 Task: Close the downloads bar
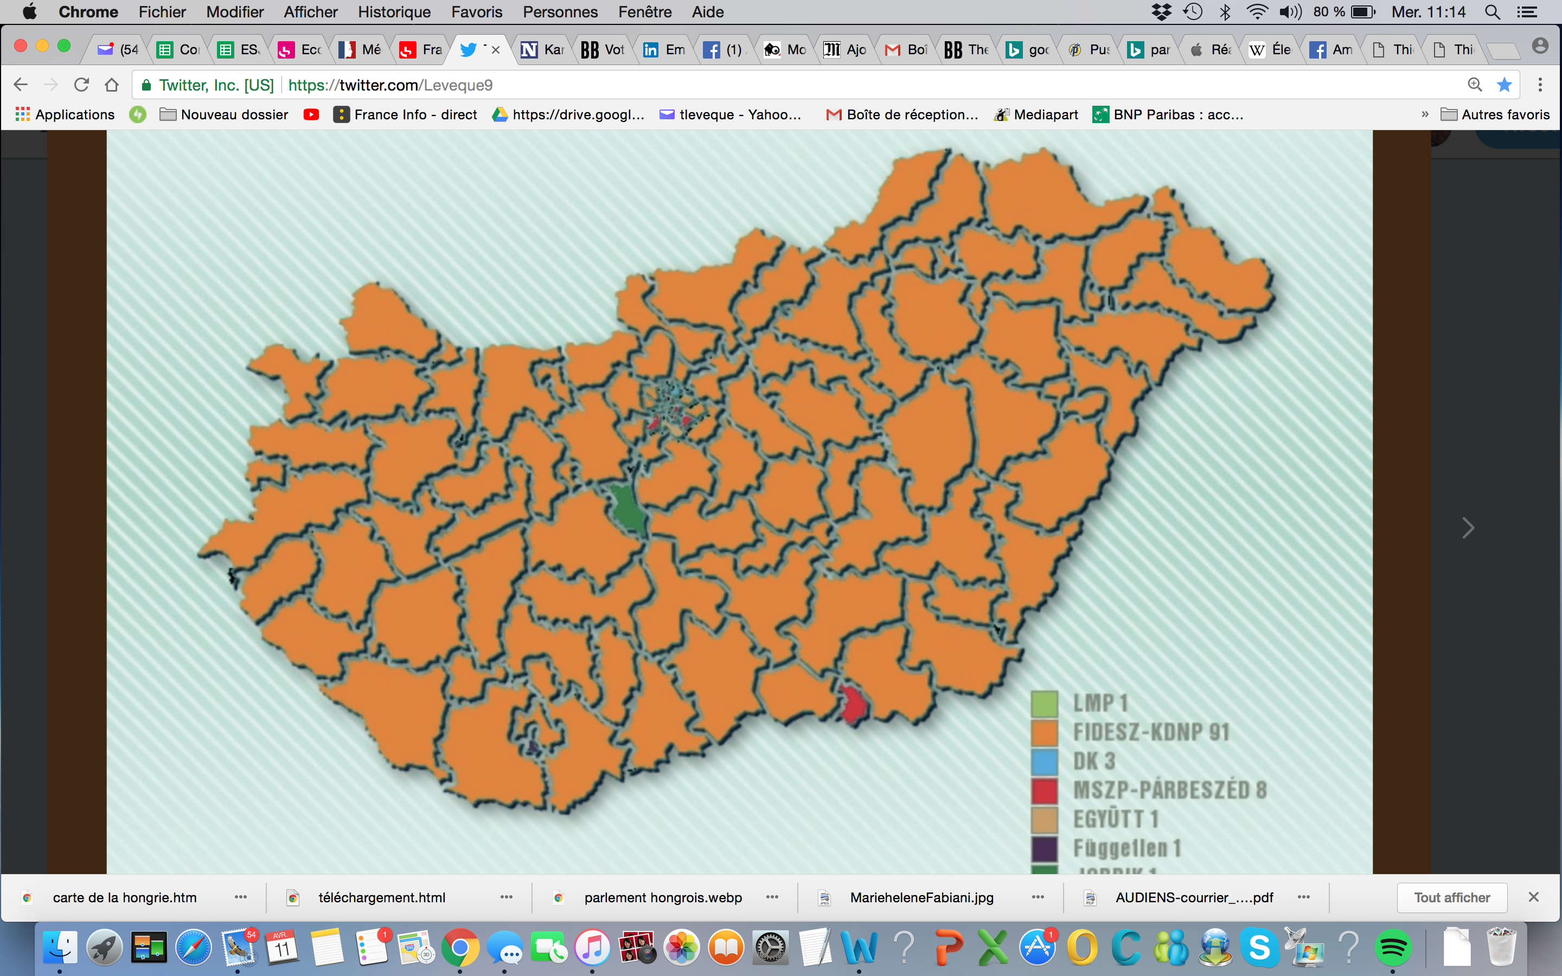1534,897
